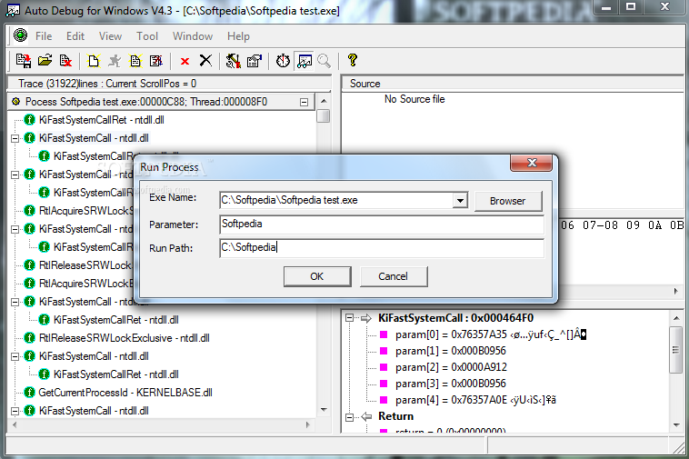The width and height of the screenshot is (689, 459).
Task: Select GetCurrentProcessId - KERNELBASE.dll row
Action: click(125, 393)
